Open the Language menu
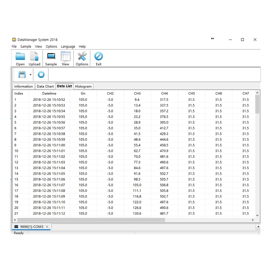Viewport: 271px width, 271px height. tap(68, 47)
